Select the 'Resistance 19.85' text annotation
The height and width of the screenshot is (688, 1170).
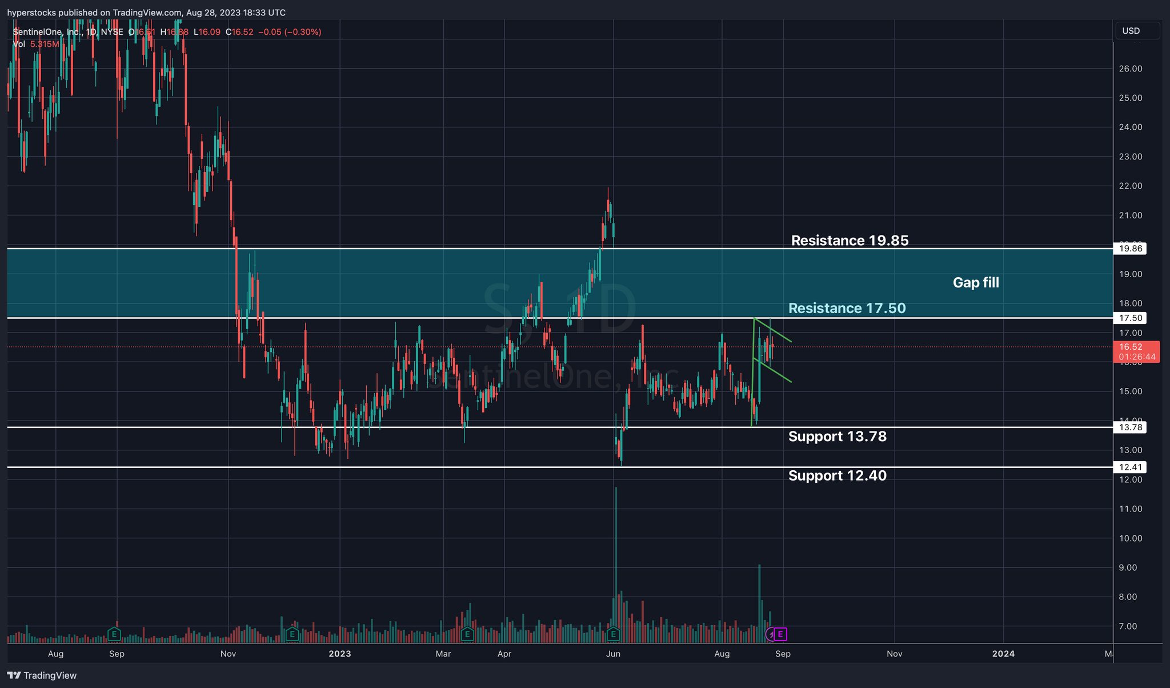click(x=850, y=241)
